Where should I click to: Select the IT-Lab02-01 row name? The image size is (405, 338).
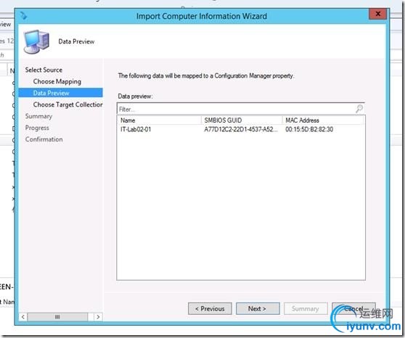coord(136,129)
